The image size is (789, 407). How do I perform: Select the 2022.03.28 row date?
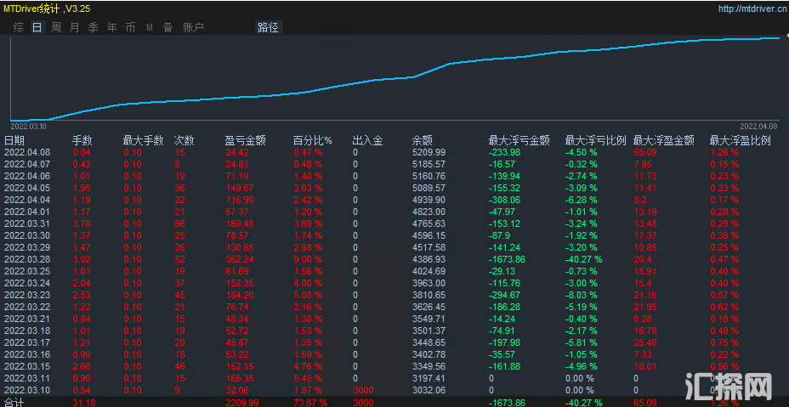pos(27,259)
